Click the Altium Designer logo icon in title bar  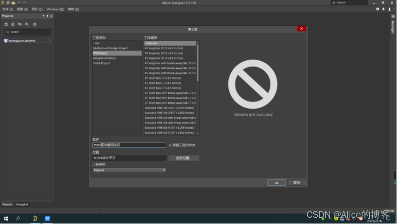(x=2, y=3)
